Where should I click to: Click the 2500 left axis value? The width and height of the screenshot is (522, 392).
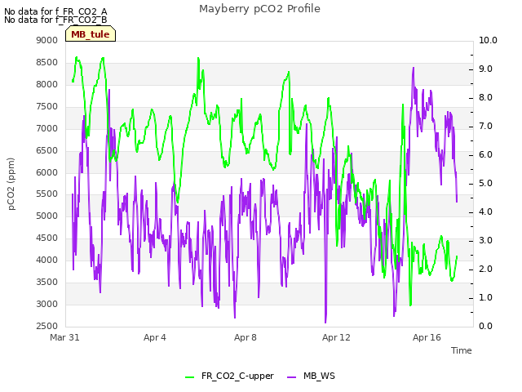(x=47, y=326)
